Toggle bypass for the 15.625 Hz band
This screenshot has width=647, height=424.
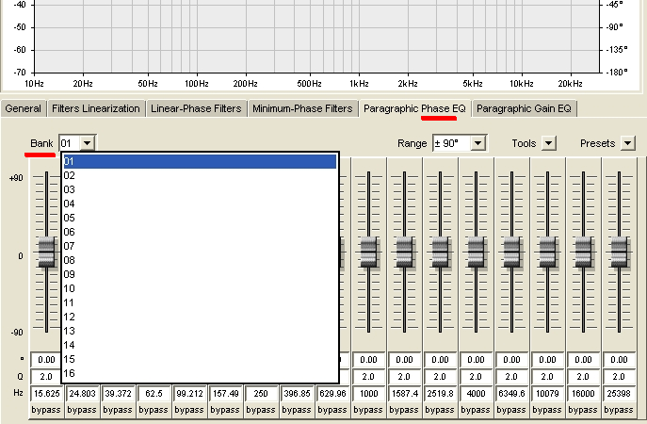coord(46,410)
